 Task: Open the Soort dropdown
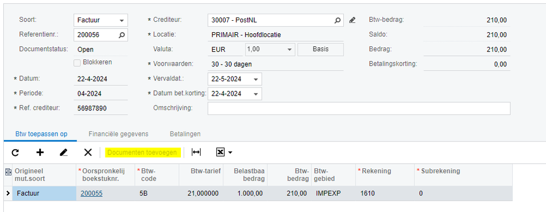(121, 21)
